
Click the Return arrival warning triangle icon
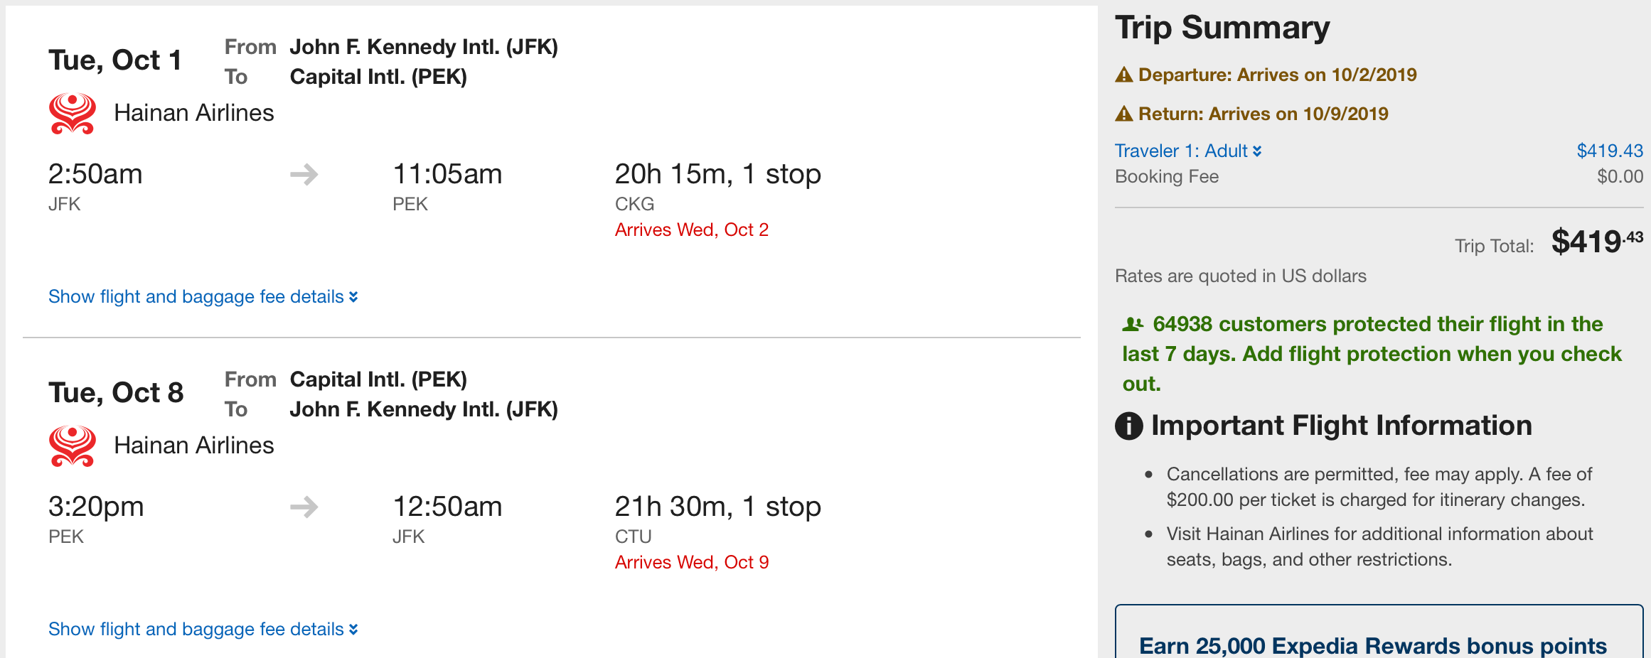(1123, 114)
